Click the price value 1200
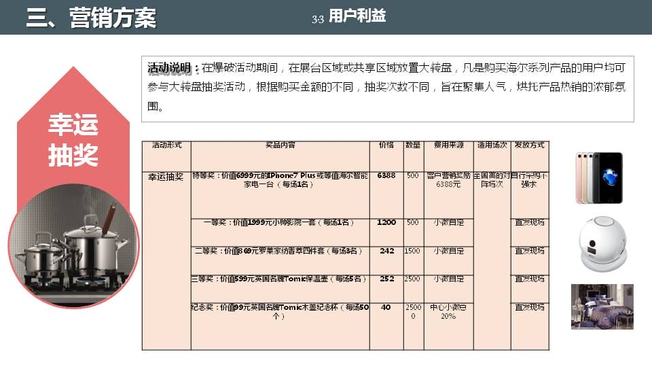Viewport: 652px width, 367px height. (386, 222)
